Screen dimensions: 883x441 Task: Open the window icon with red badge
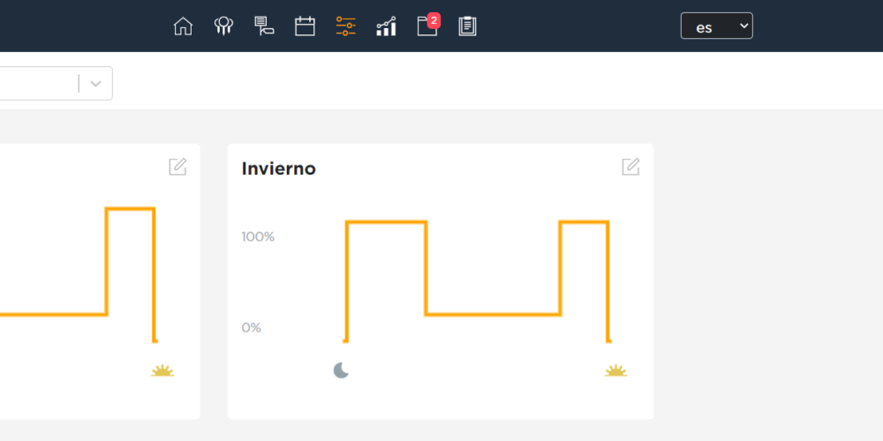427,26
